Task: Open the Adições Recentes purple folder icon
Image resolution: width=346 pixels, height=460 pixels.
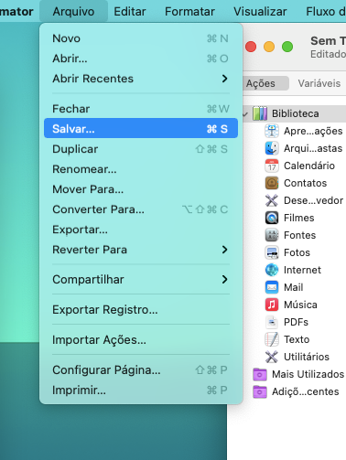Action: tap(260, 391)
